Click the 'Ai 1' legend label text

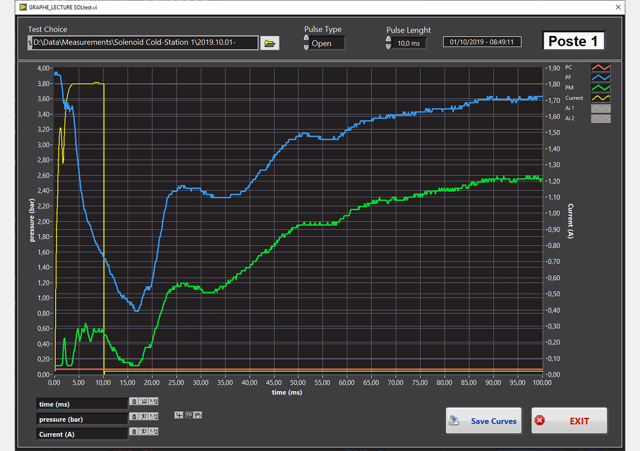(570, 108)
